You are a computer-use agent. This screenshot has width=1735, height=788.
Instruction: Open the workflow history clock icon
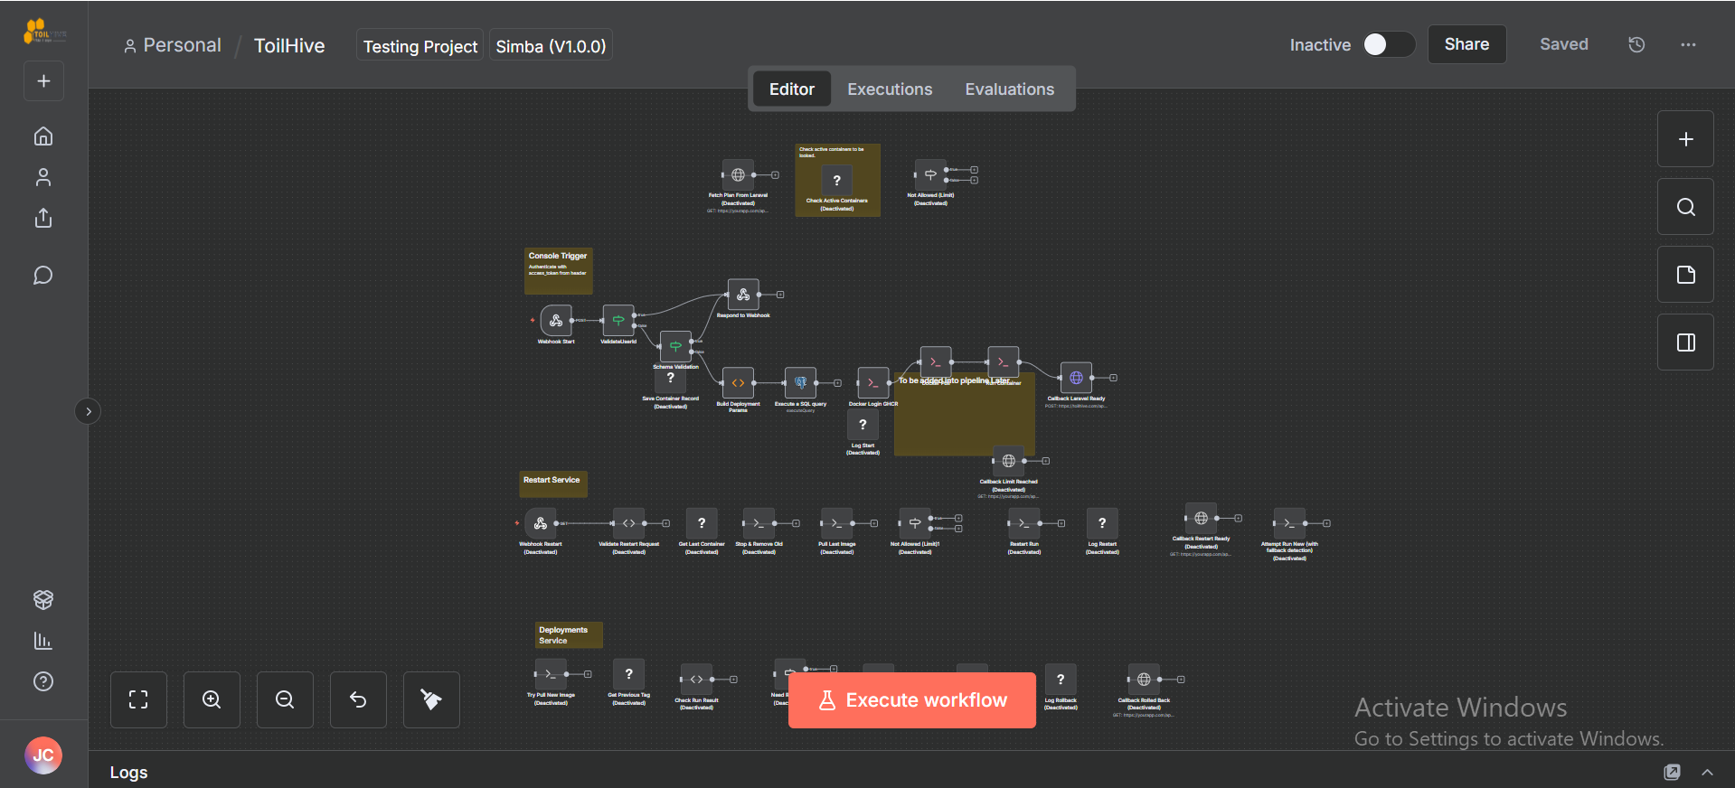point(1636,44)
